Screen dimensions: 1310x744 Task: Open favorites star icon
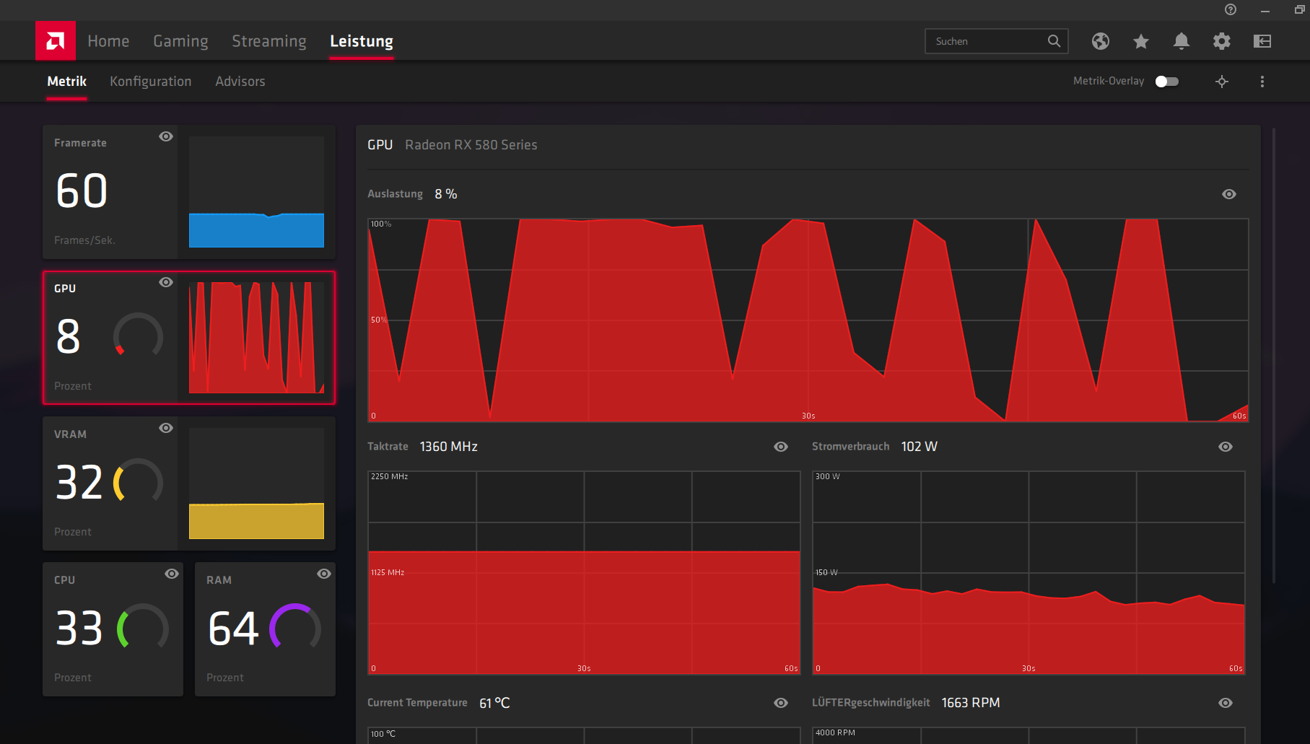pos(1141,41)
